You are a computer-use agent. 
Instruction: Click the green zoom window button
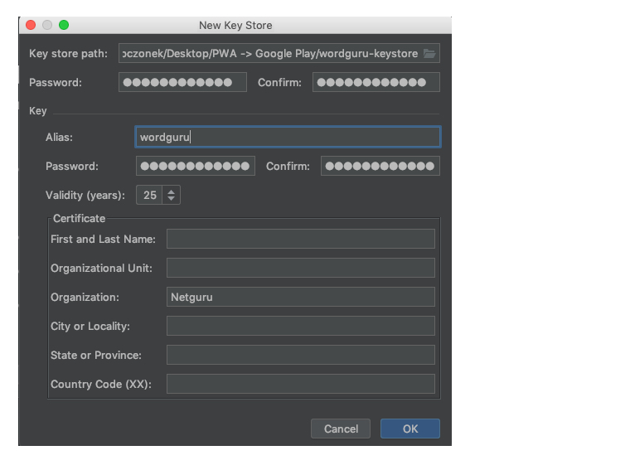pyautogui.click(x=64, y=25)
